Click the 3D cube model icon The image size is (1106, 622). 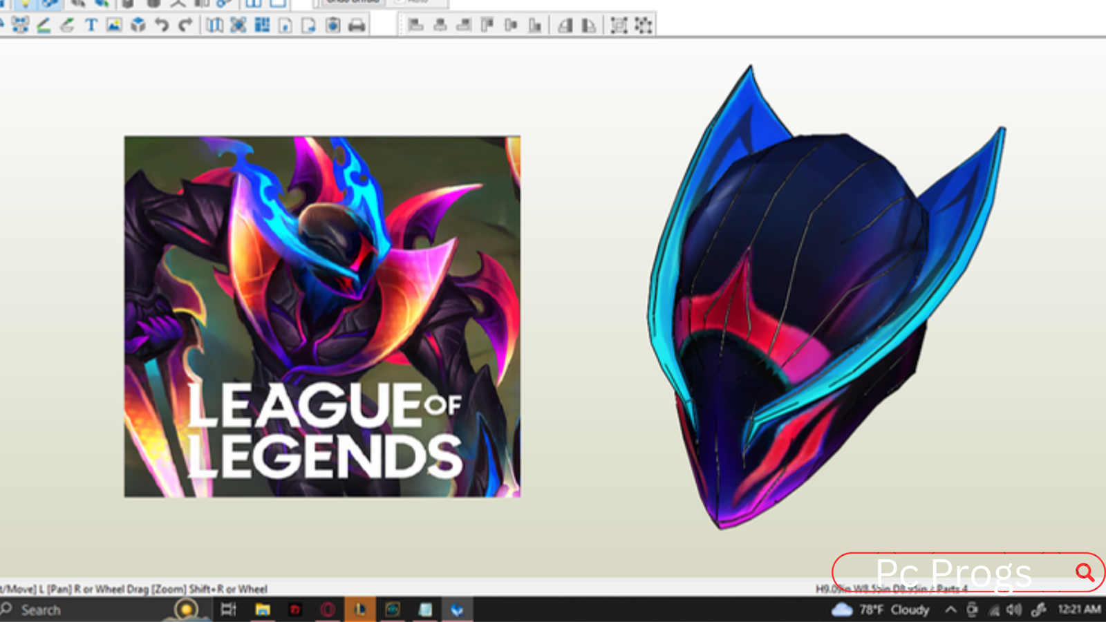point(138,26)
